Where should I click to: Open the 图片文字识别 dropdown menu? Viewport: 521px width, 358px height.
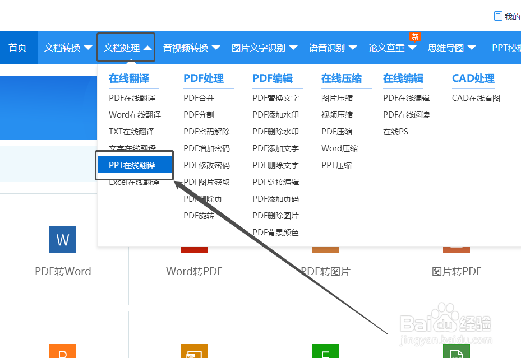264,48
